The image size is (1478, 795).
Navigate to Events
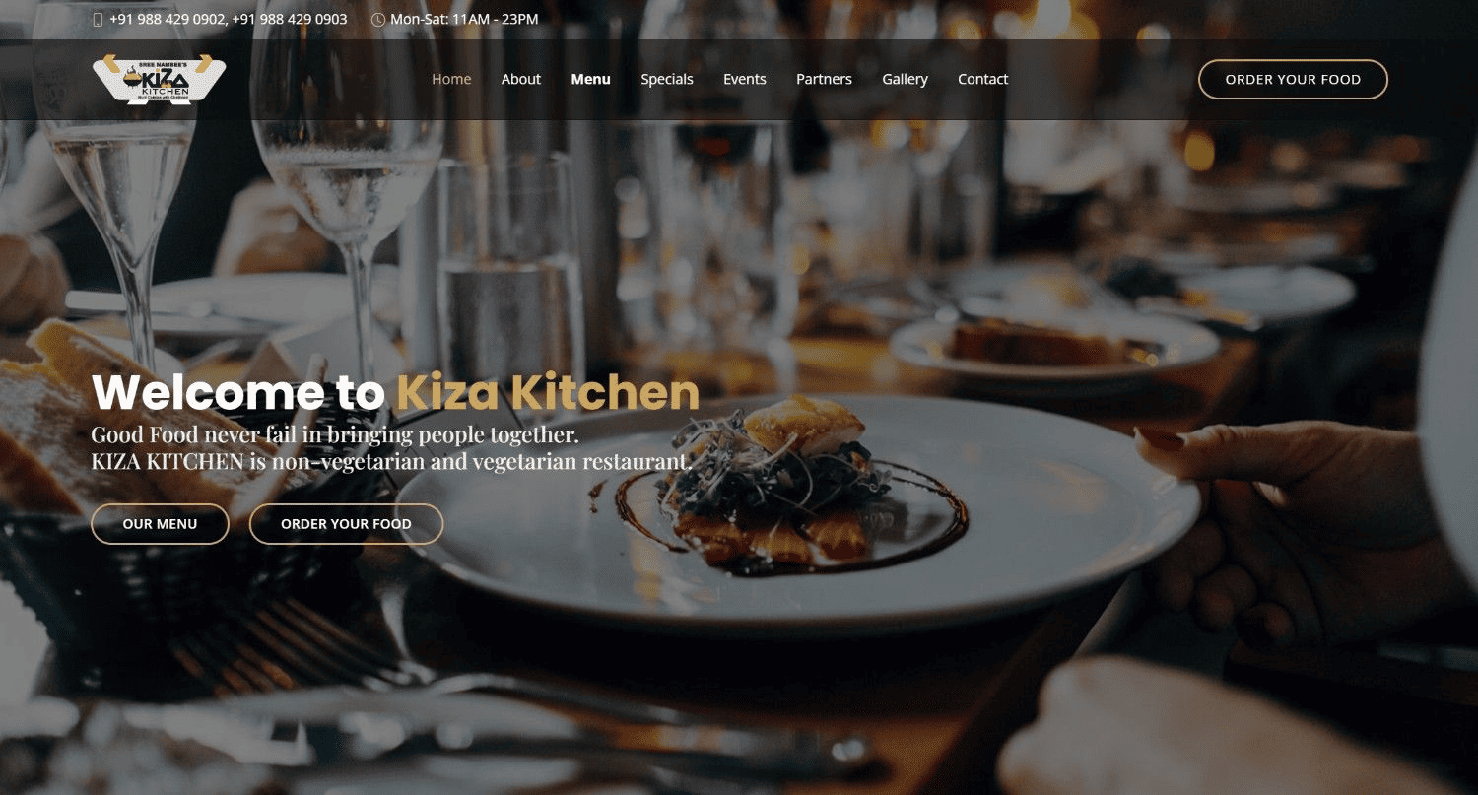pyautogui.click(x=745, y=79)
